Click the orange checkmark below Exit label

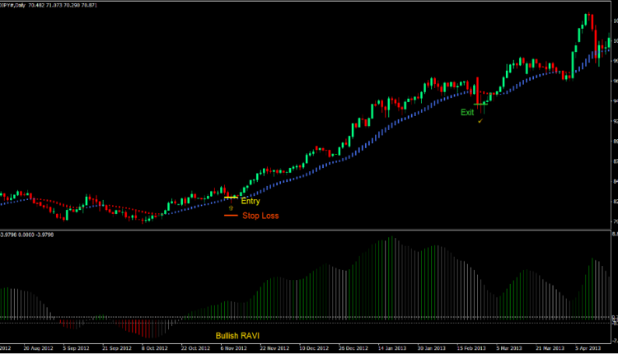click(480, 121)
